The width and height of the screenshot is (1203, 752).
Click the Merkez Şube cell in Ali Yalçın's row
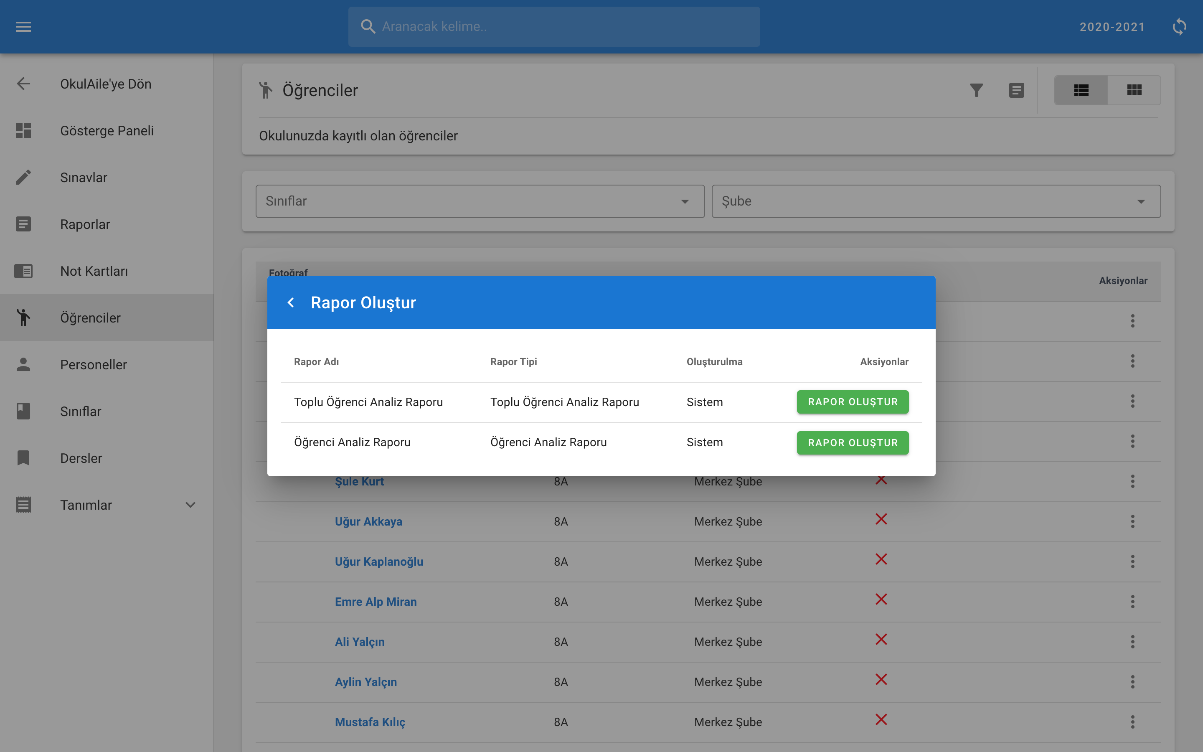728,642
